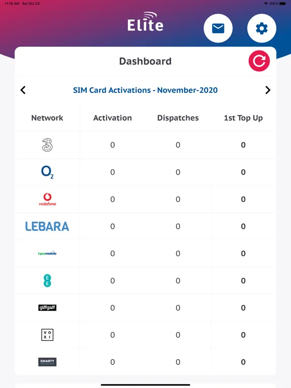Click the 1st Top Up column header
Screen dimensions: 291x388
[243, 118]
